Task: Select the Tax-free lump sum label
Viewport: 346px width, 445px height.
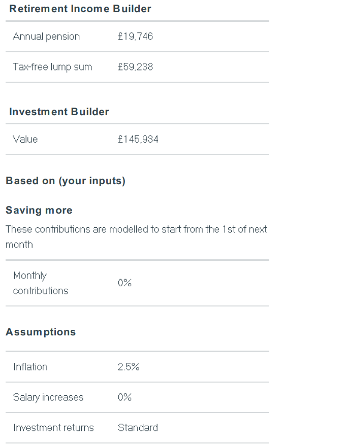Action: pos(52,67)
